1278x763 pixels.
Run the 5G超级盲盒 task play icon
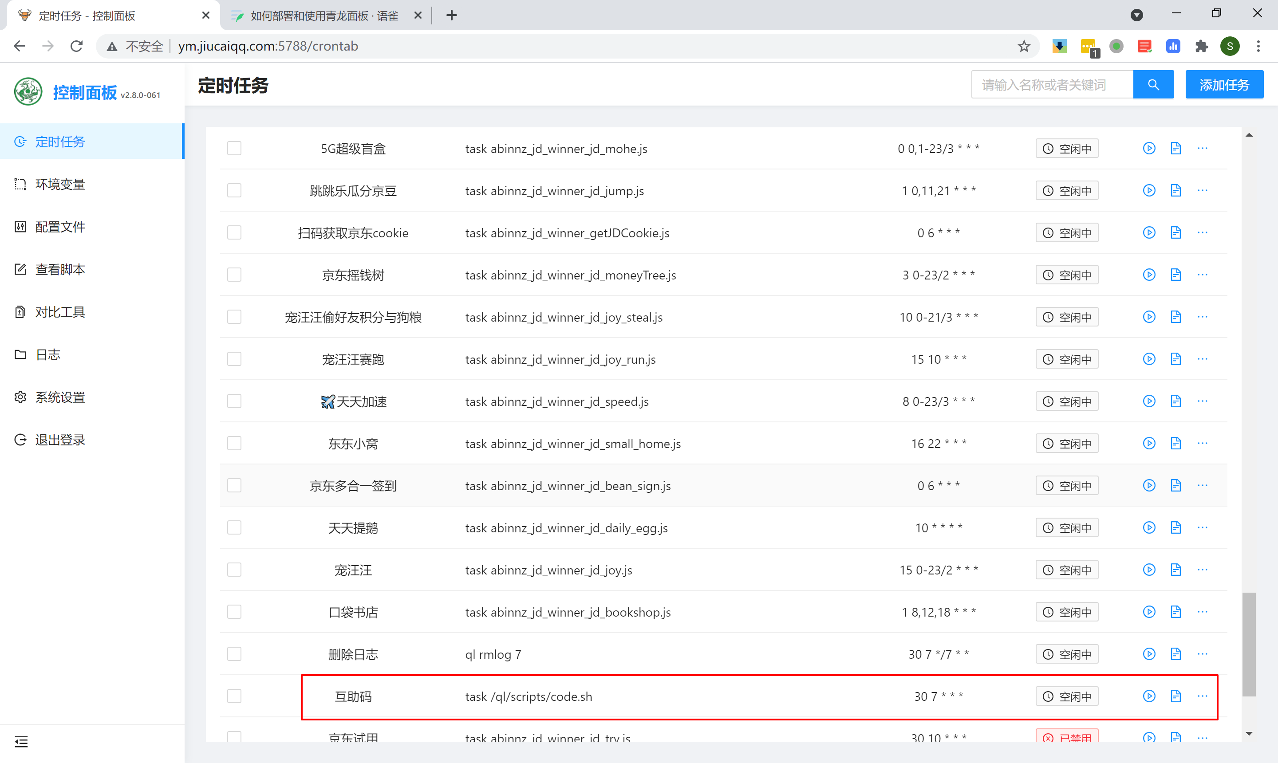1149,149
